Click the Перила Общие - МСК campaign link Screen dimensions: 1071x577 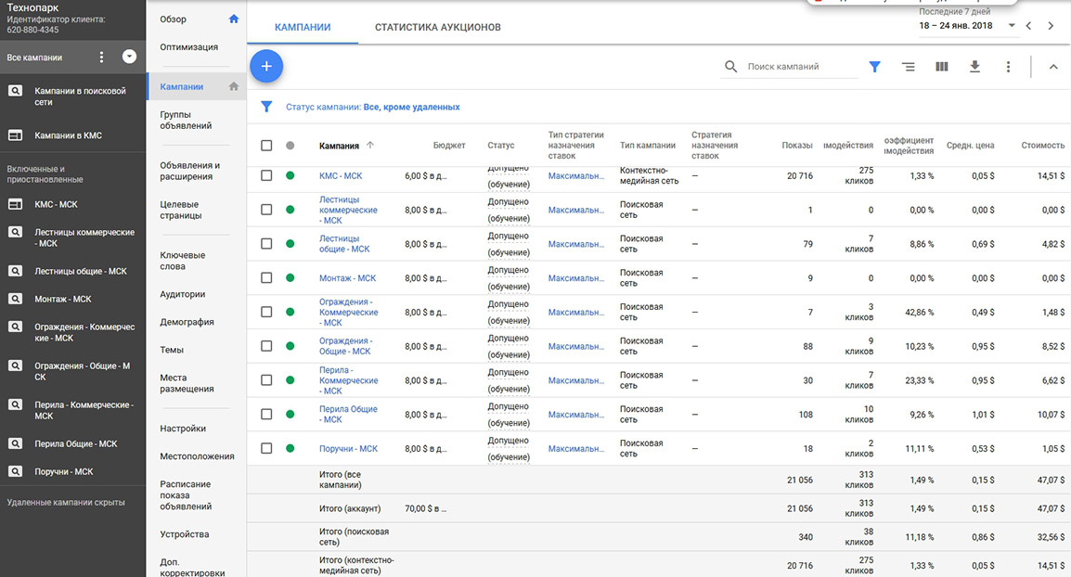click(347, 414)
